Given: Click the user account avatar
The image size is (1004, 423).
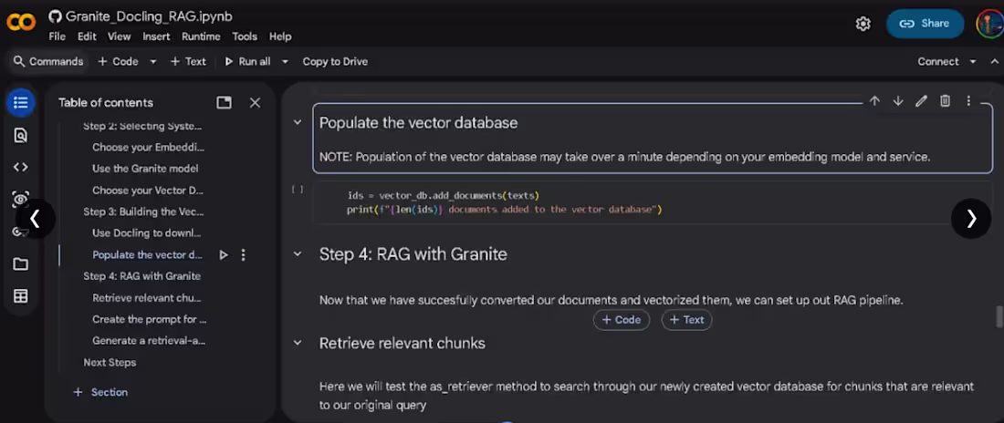Looking at the screenshot, I should pos(989,24).
